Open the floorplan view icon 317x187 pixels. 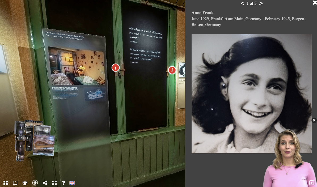point(15,183)
